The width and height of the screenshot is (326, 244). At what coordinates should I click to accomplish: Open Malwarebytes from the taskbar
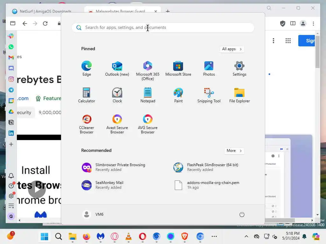point(100,236)
